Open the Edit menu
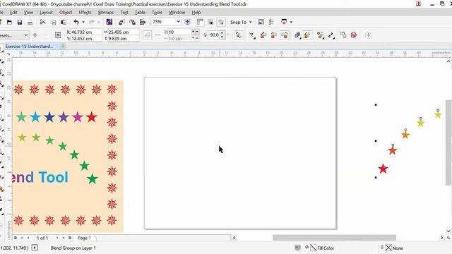 point(13,13)
